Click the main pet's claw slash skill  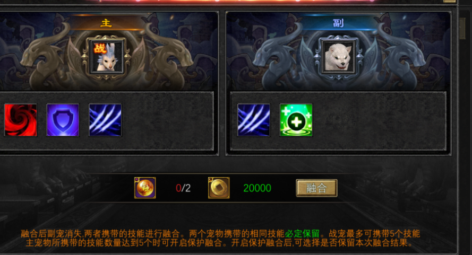point(105,120)
